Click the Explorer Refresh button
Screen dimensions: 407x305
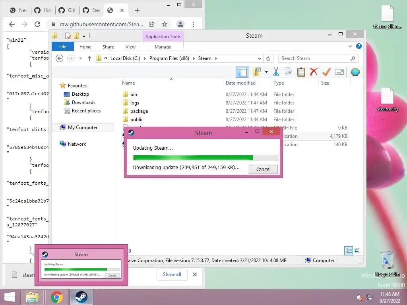click(x=268, y=58)
